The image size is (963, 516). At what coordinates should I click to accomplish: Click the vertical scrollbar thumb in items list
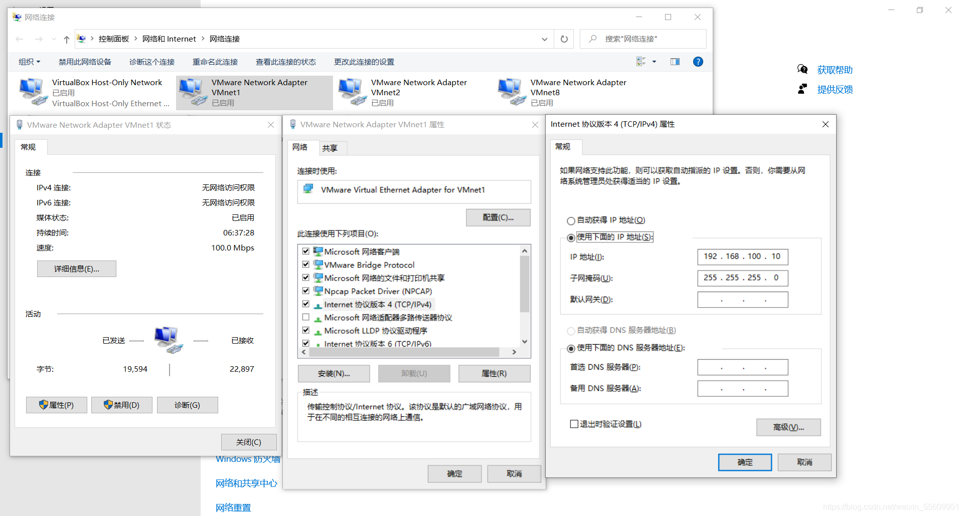pyautogui.click(x=525, y=284)
